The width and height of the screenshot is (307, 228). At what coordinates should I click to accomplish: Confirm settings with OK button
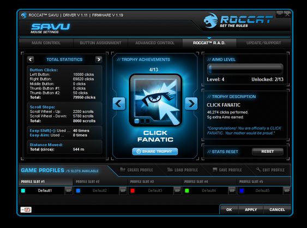coord(229,209)
